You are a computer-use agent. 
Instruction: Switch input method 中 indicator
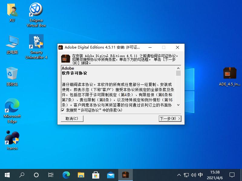click(200, 175)
